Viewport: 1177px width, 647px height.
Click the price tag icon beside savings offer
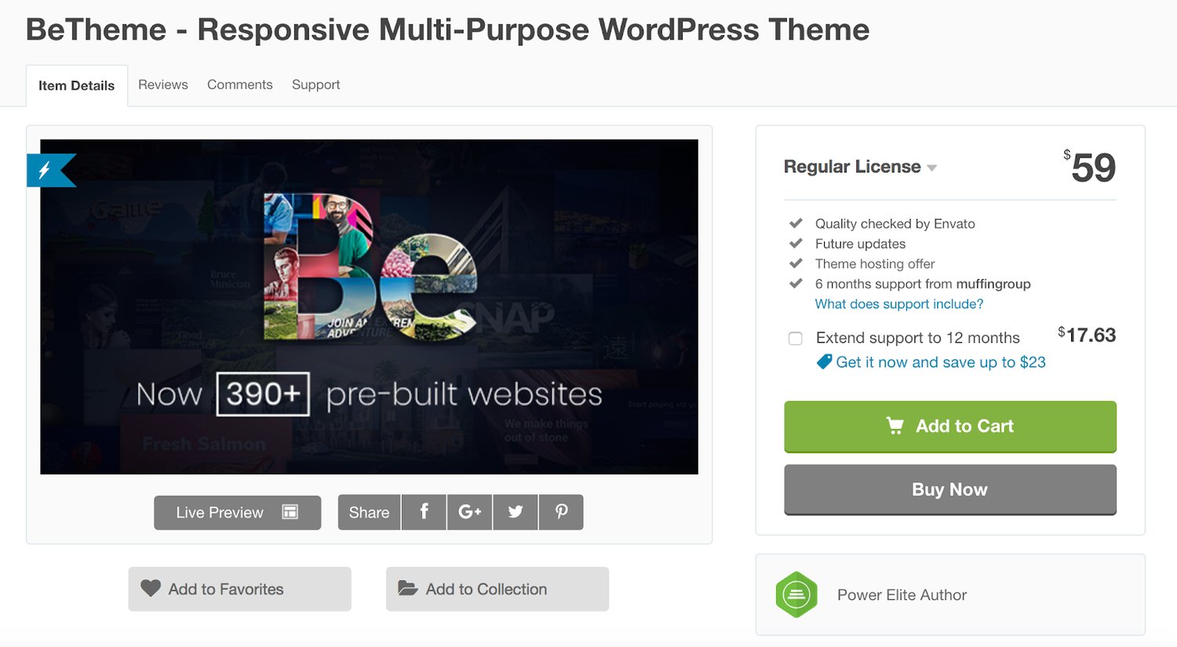coord(824,362)
